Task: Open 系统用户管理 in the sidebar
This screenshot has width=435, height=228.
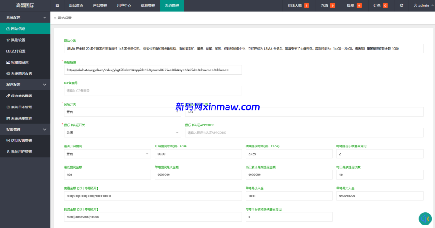Action: coord(25,152)
